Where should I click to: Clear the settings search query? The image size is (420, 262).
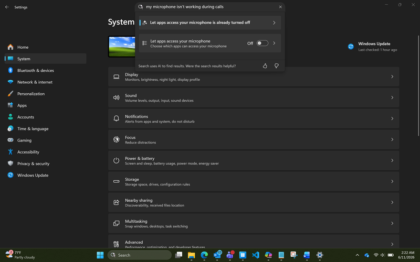click(x=280, y=7)
